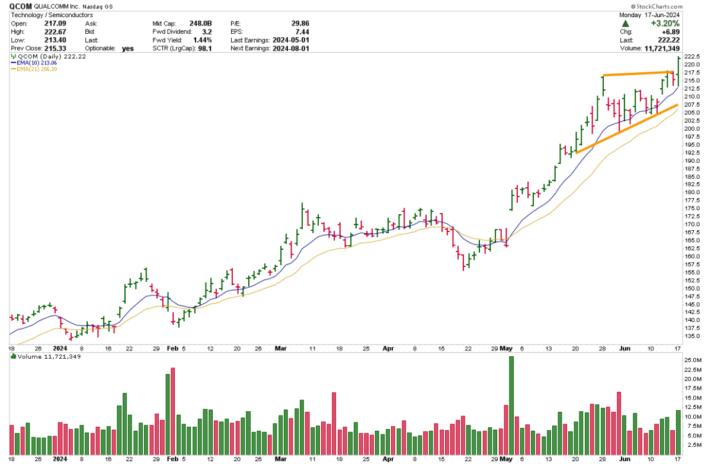
Task: Click the +3.20% percent change value
Action: pyautogui.click(x=687, y=23)
